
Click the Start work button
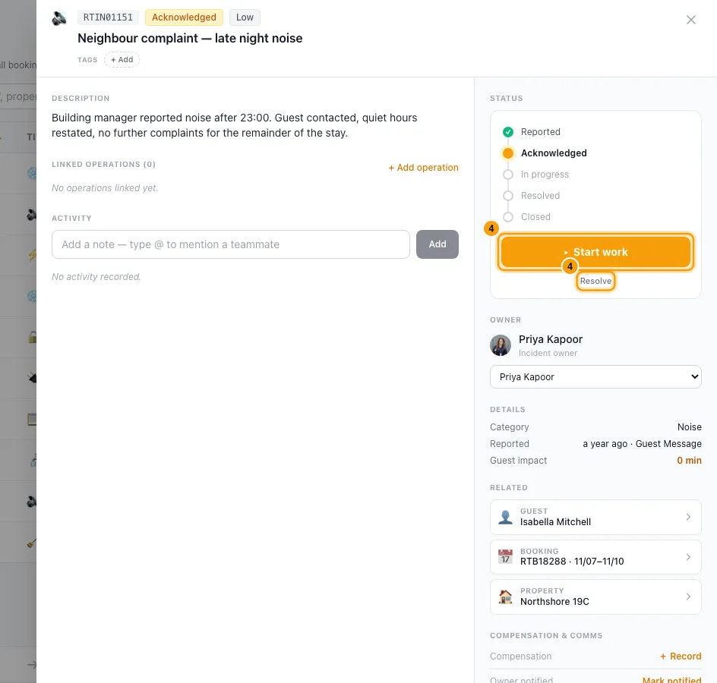pos(595,252)
